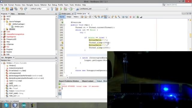
Task: Click the second re-run arrow in Output panel
Action: 60,87
